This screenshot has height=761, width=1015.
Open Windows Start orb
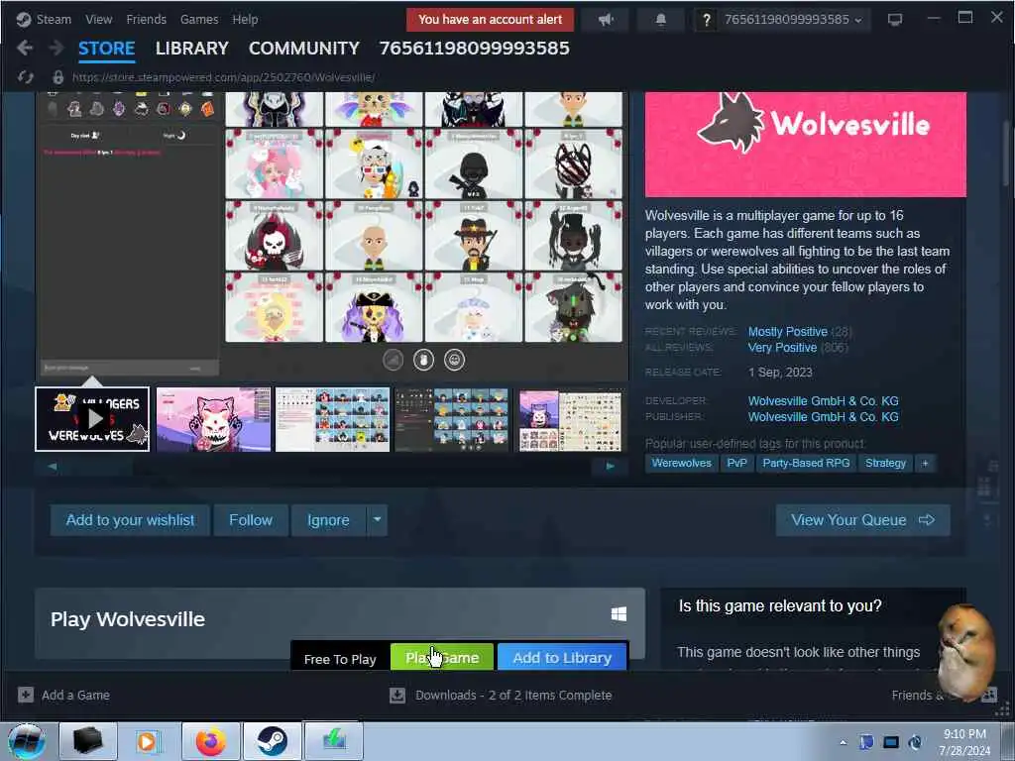tap(27, 741)
